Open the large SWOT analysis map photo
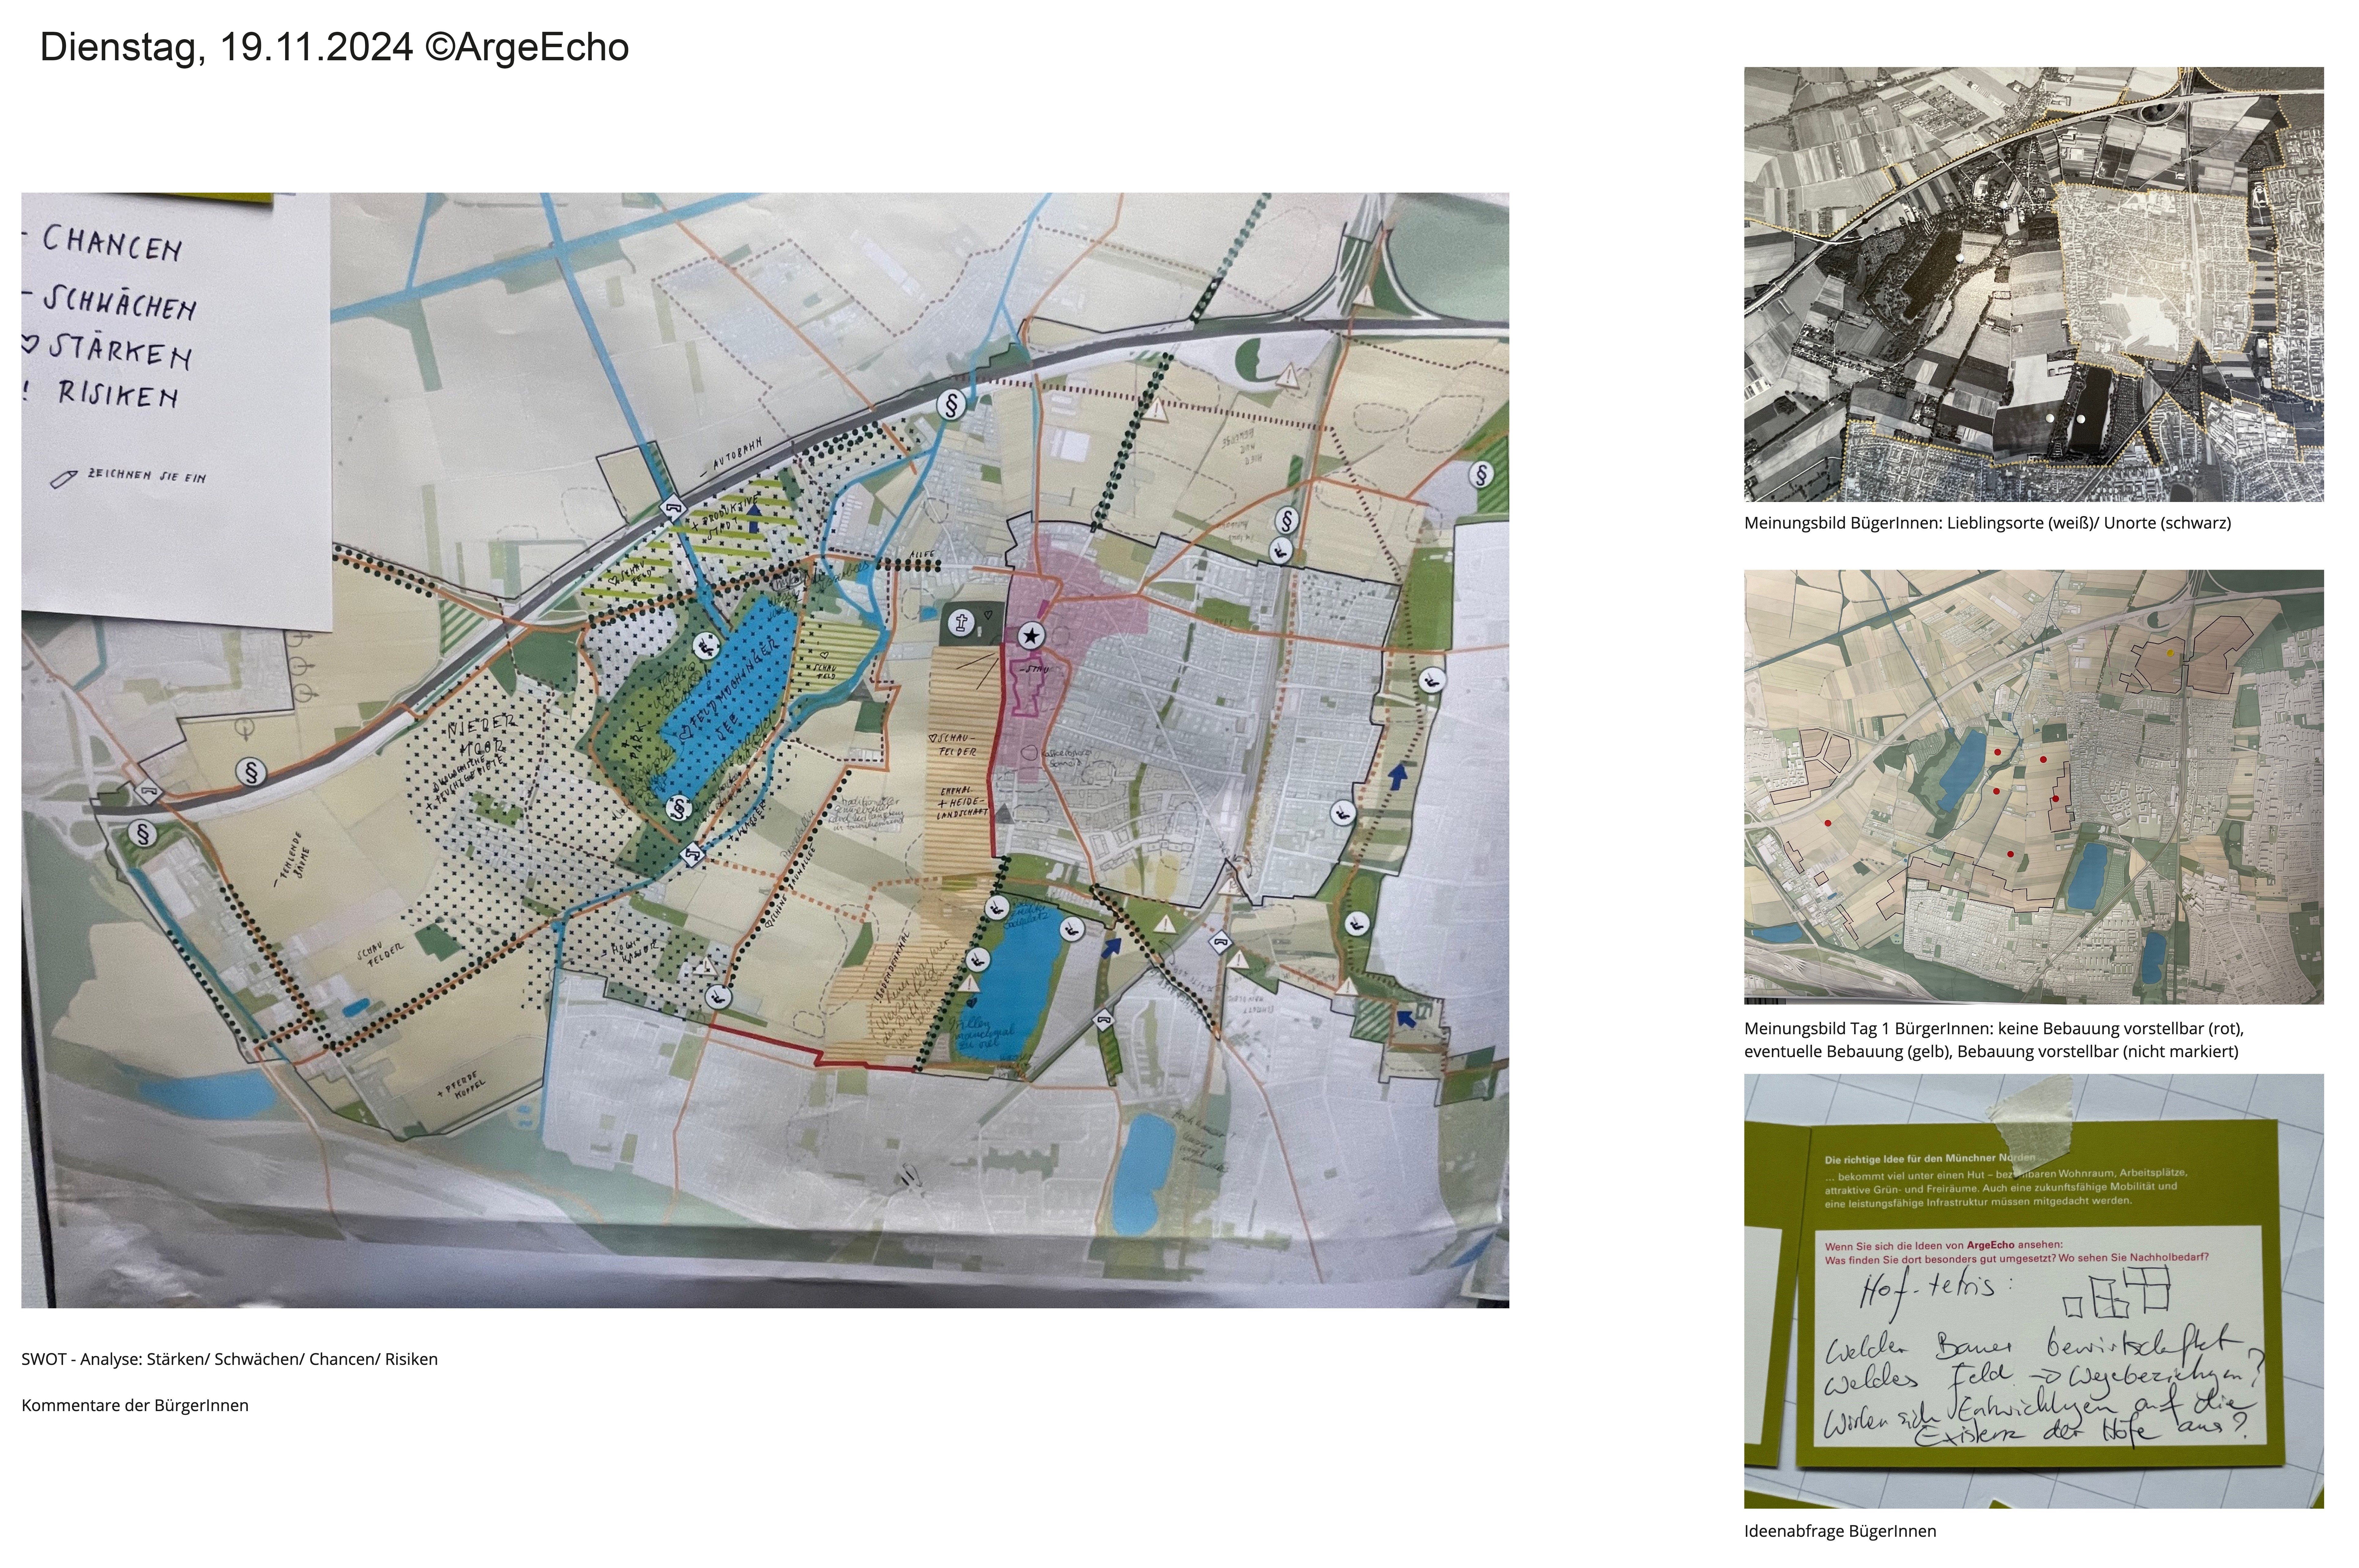 [765, 750]
